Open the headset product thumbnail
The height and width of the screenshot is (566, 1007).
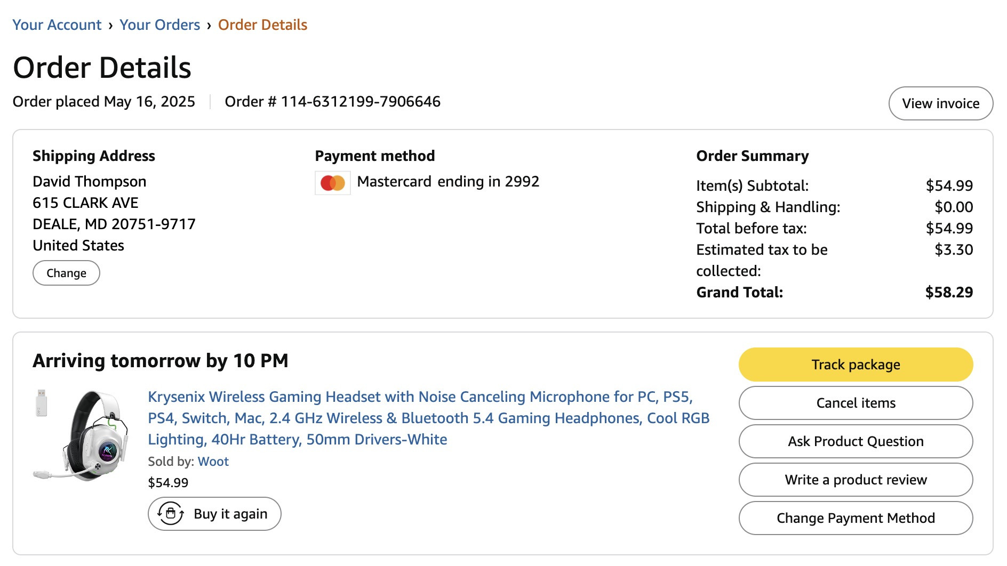[x=82, y=435]
